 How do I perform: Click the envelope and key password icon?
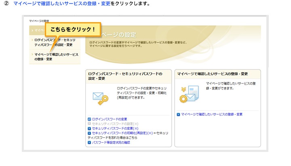(x=99, y=97)
